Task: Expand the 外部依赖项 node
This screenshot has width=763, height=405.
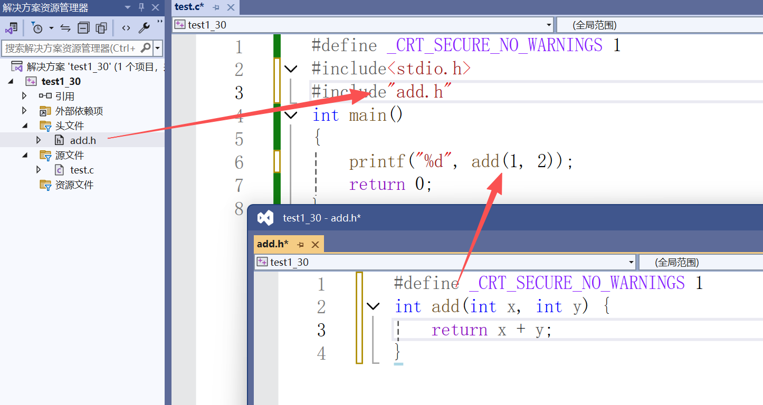Action: coord(24,111)
